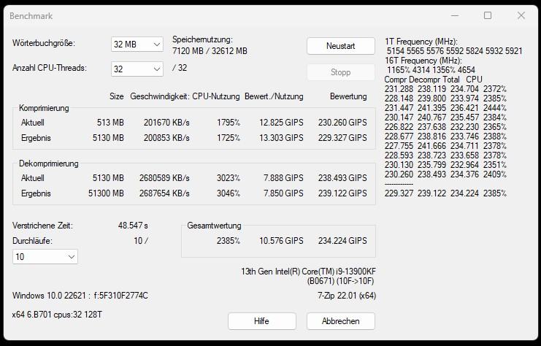Viewport: 541px width, 346px height.
Task: Click the compression speed 201670 KB/s
Action: (x=166, y=123)
